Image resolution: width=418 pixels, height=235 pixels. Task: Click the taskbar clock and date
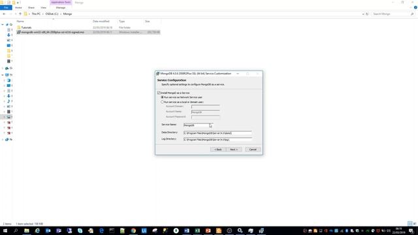[x=399, y=230]
